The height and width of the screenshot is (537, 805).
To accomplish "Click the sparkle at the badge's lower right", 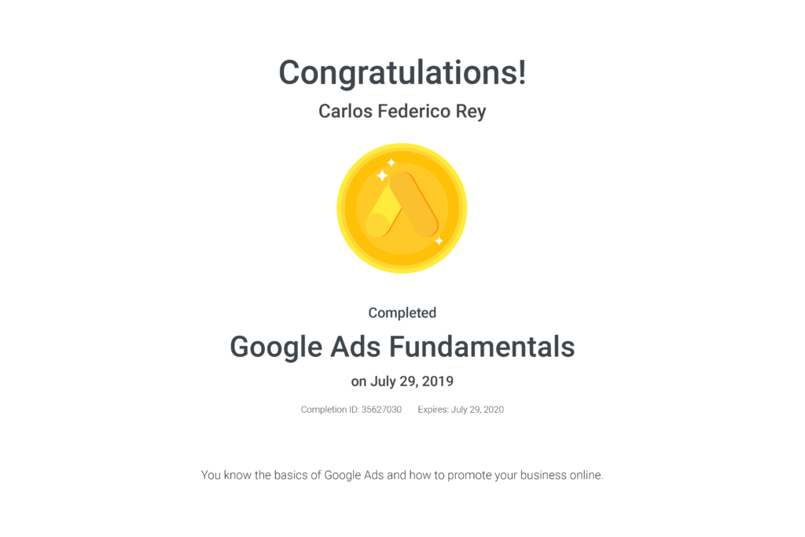I will [439, 241].
